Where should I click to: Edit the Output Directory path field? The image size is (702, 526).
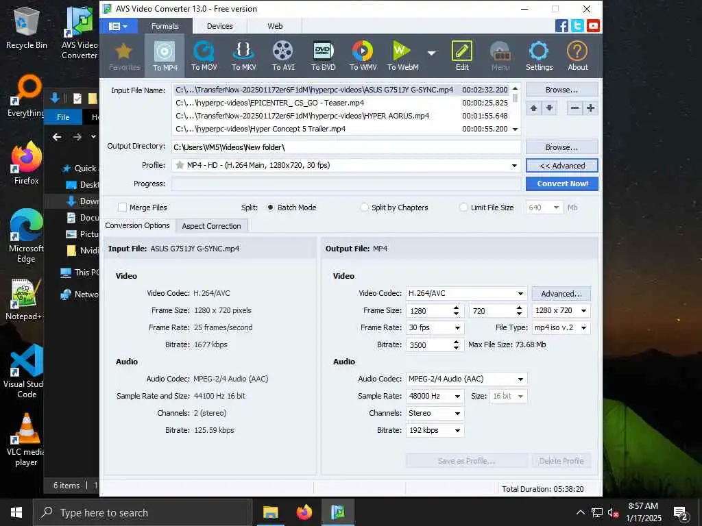tap(346, 147)
